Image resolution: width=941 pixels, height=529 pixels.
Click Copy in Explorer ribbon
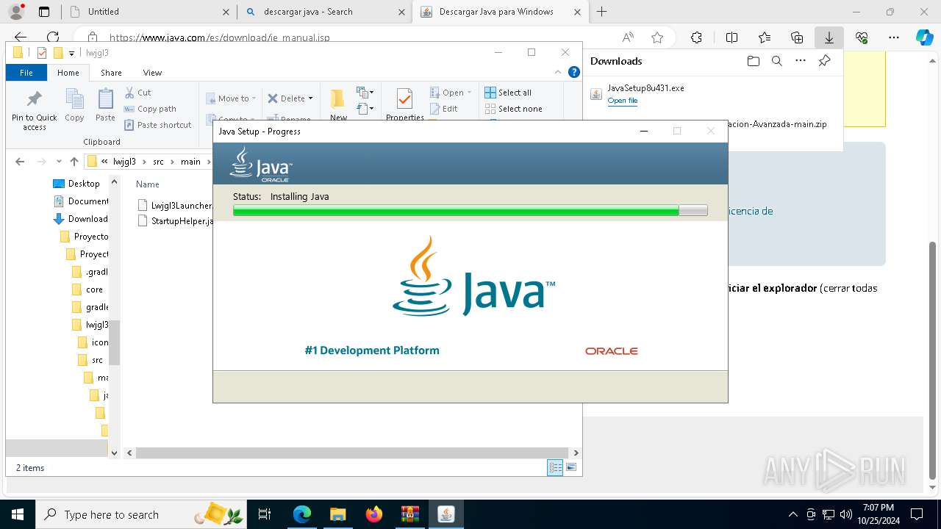pos(74,105)
